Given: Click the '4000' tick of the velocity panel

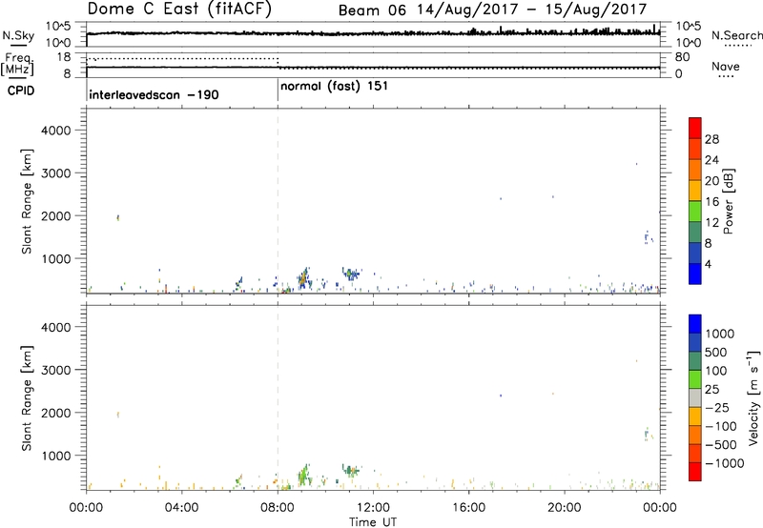Looking at the screenshot, I should coord(56,327).
